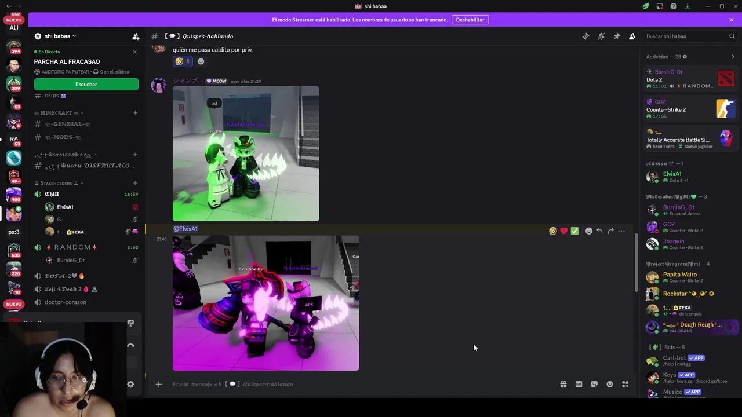The height and width of the screenshot is (417, 742).
Task: Open the green leaf icon in title bar
Action: coord(646,6)
